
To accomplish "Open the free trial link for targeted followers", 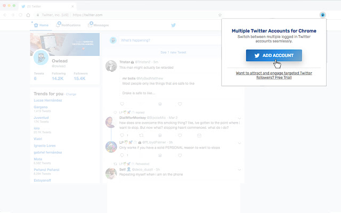I will click(x=274, y=75).
